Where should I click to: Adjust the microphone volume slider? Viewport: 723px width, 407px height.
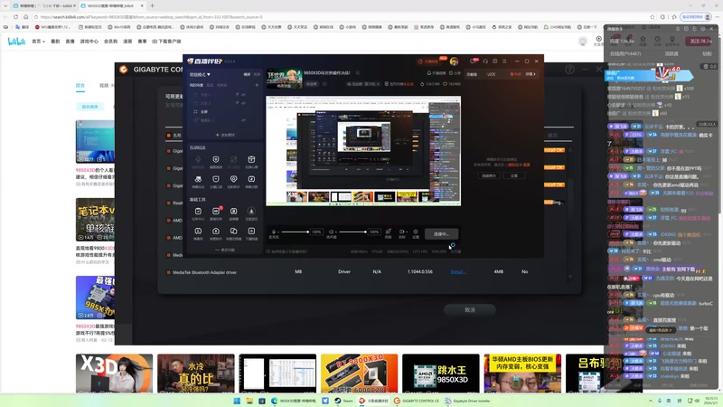tap(296, 232)
